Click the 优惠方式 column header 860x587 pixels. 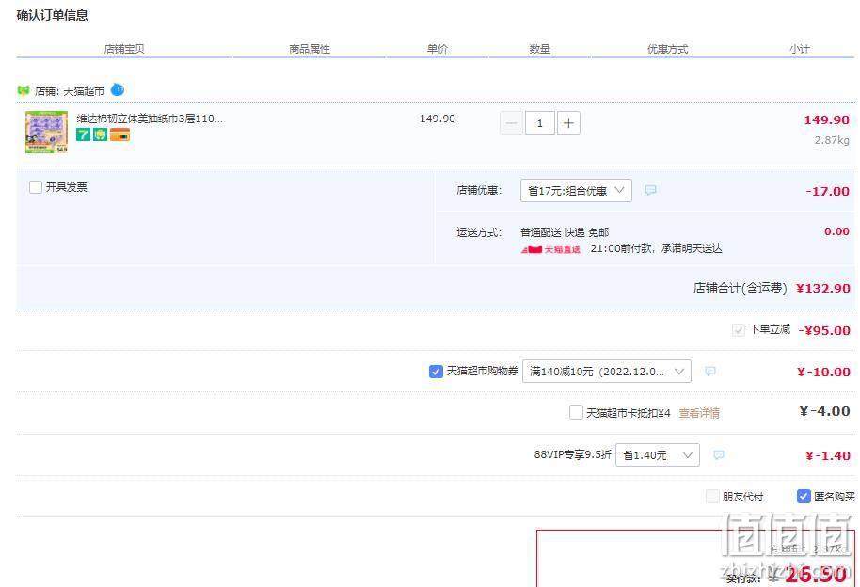click(667, 49)
